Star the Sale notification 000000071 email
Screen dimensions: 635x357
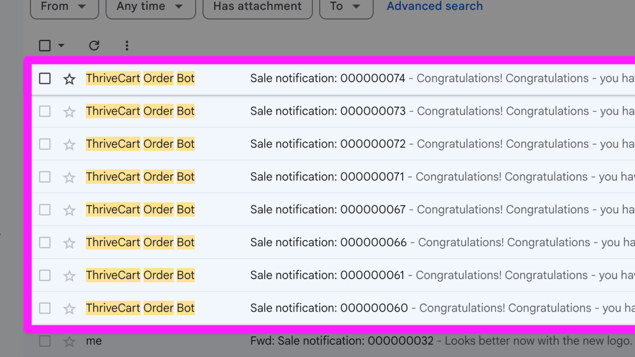pos(69,177)
